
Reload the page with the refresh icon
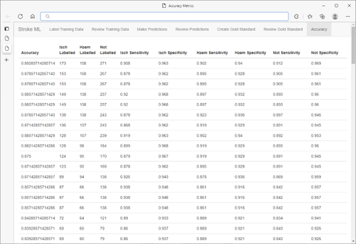(21, 17)
